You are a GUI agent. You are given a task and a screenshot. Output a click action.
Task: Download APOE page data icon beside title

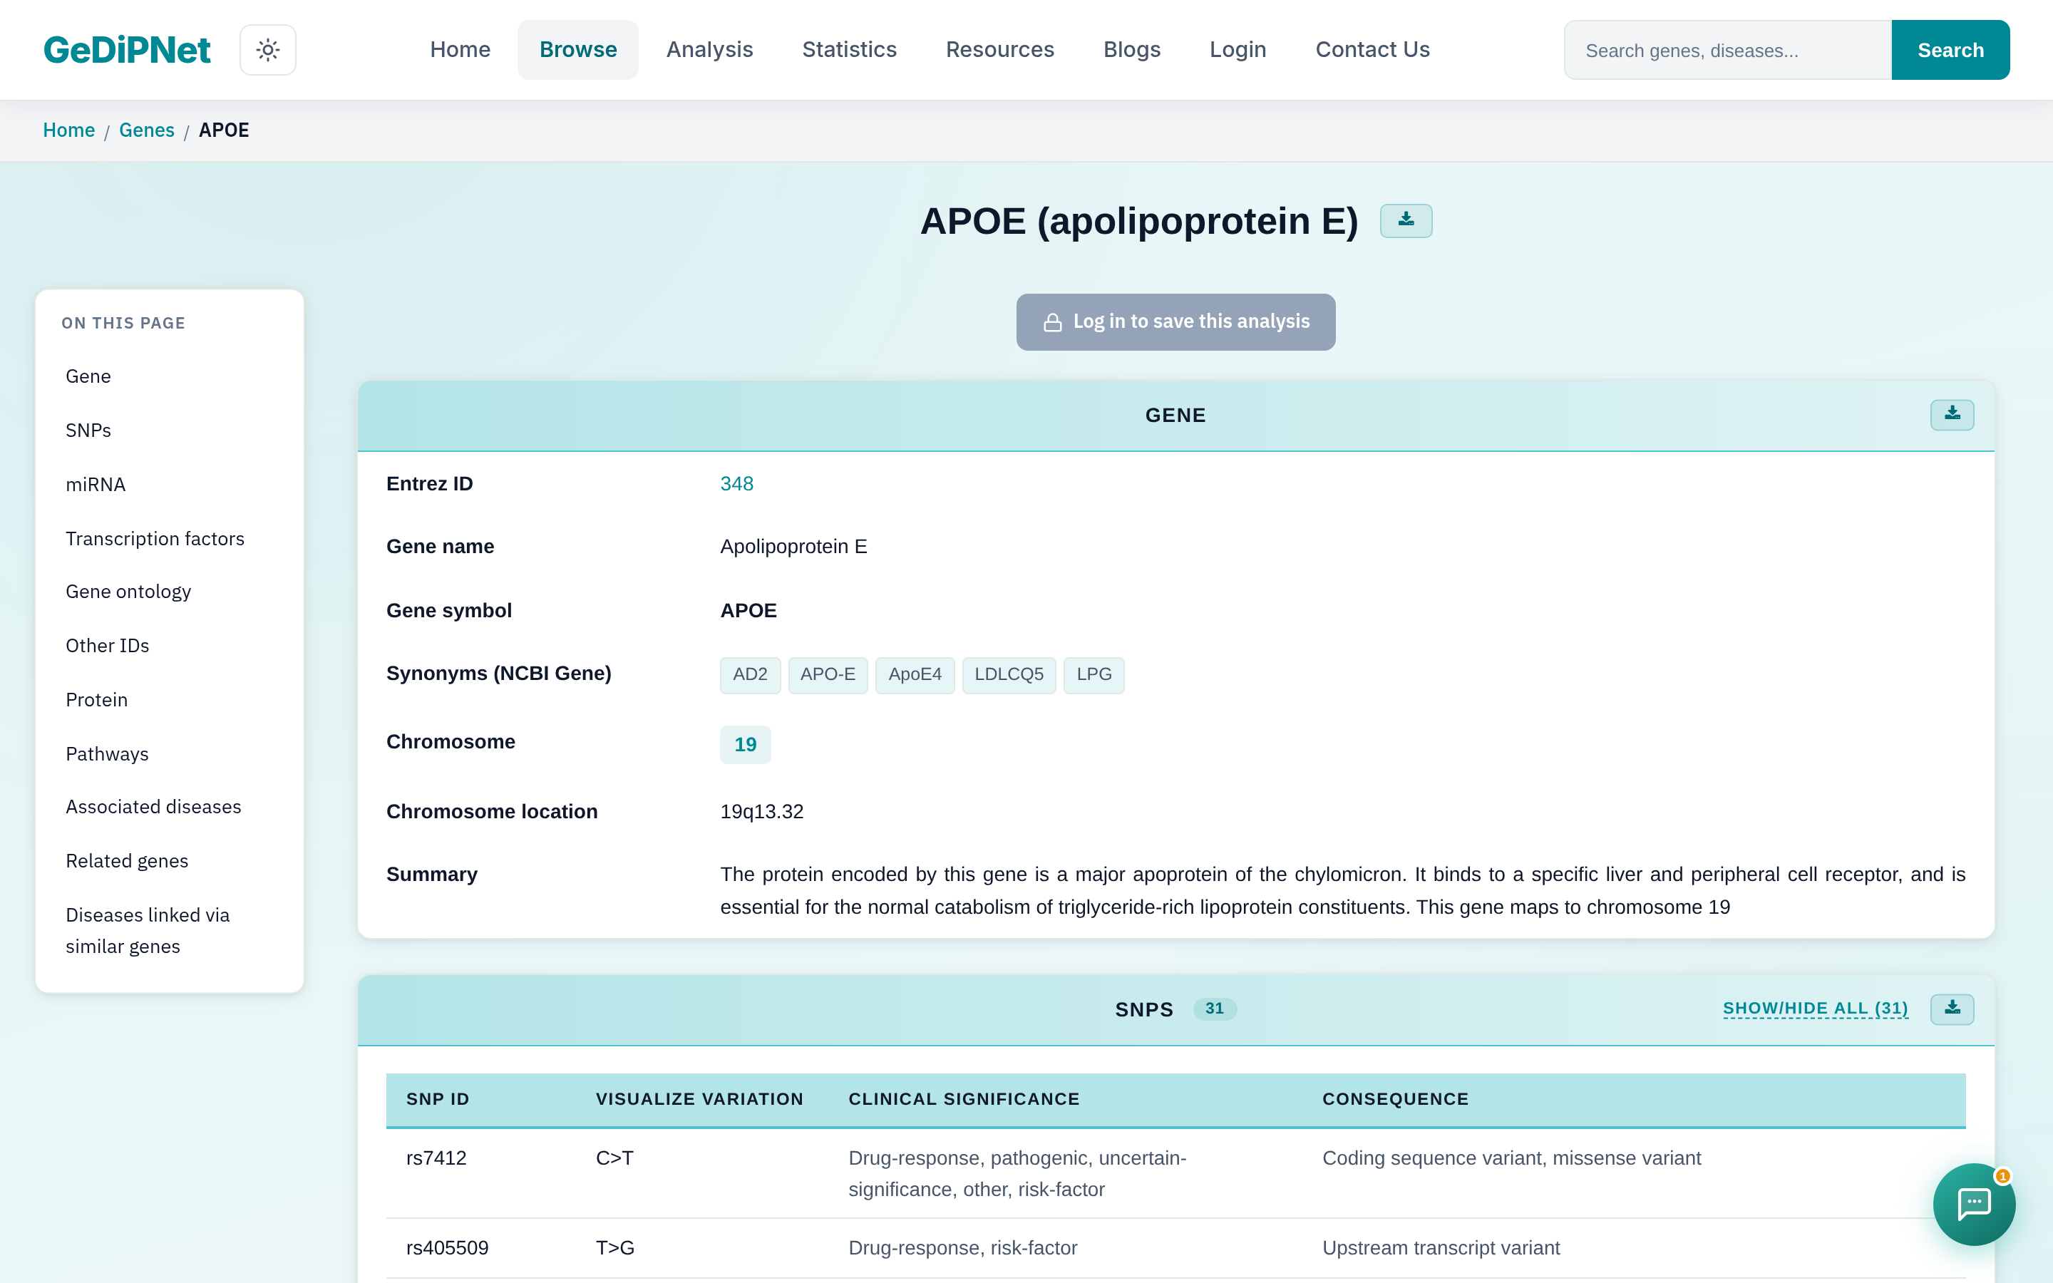pyautogui.click(x=1406, y=221)
